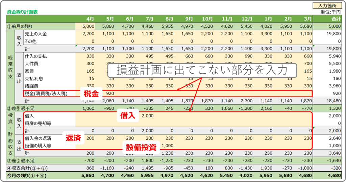Select 仕入の支払 12月 cell 990
Image resolution: width=346 pixels, height=182 pixels.
[x=248, y=56]
